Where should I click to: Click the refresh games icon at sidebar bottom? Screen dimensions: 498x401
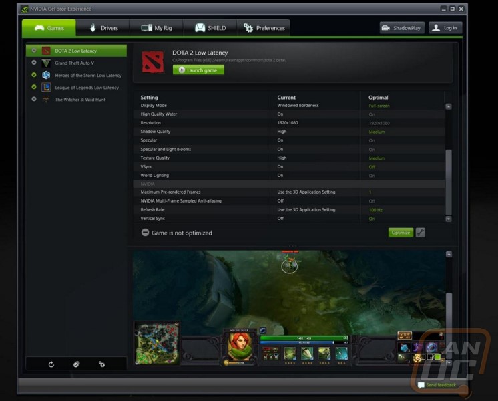coord(51,364)
